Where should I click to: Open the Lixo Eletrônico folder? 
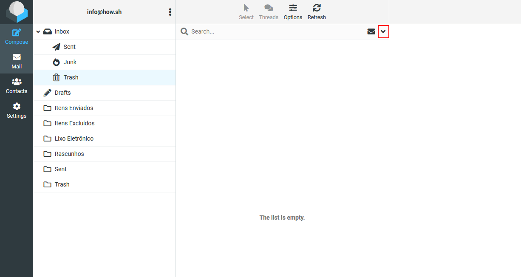104,138
